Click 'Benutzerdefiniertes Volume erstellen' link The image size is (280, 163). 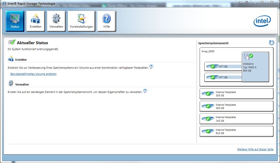click(x=33, y=74)
